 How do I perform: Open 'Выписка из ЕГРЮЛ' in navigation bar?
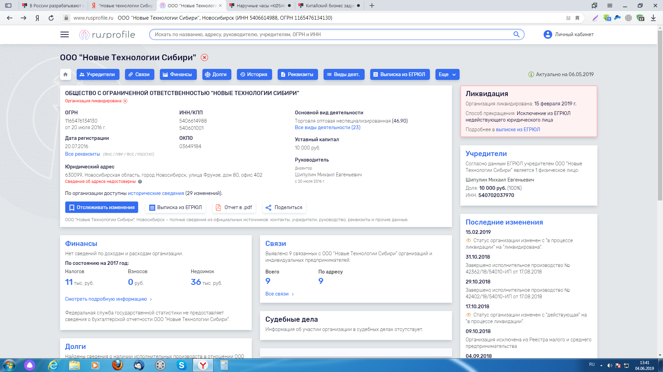coord(400,74)
